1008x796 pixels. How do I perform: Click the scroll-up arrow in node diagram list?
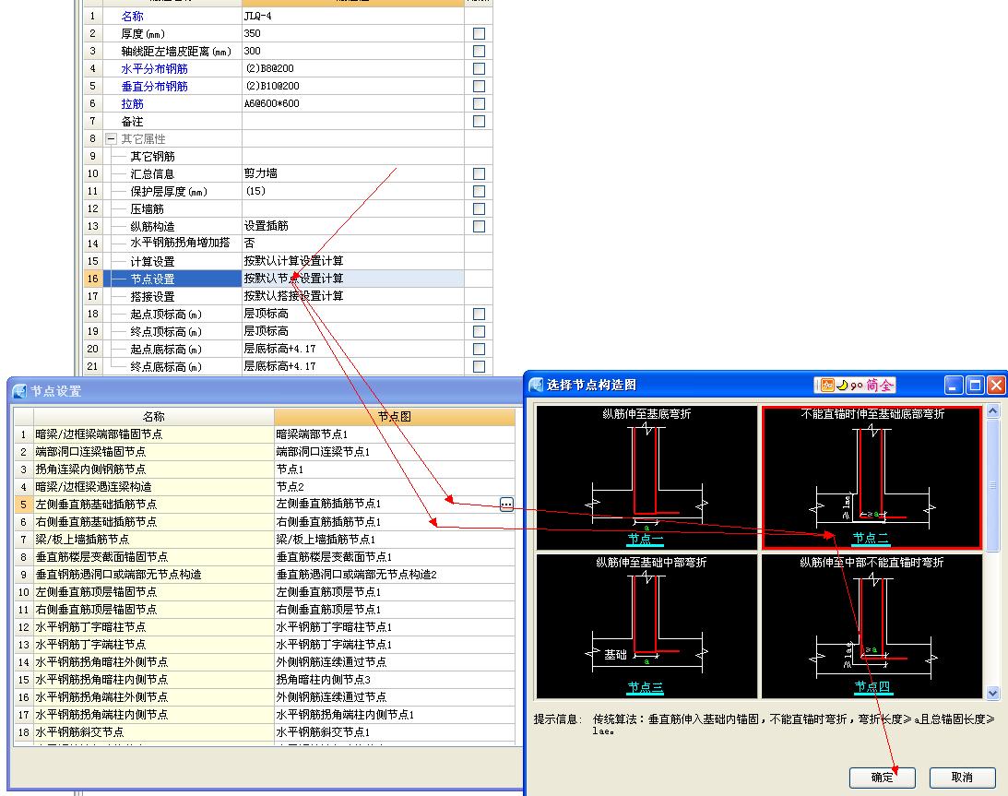992,410
